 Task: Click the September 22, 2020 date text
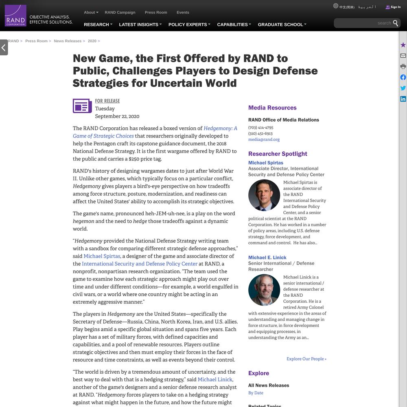[x=117, y=116]
